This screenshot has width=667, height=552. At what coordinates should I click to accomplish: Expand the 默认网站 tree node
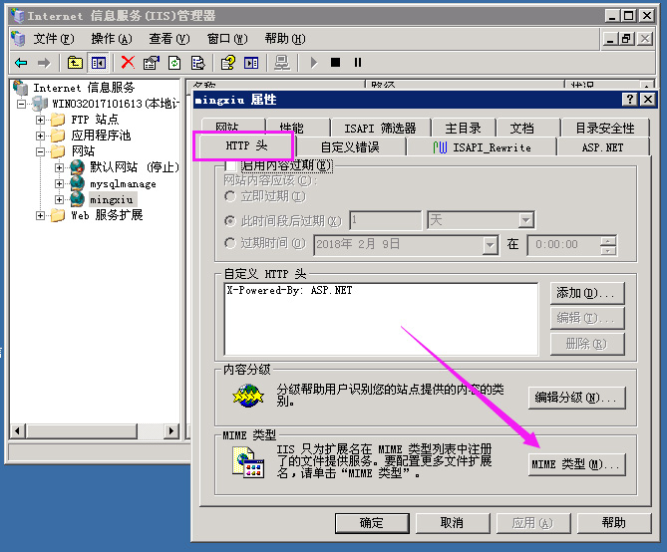pos(59,167)
